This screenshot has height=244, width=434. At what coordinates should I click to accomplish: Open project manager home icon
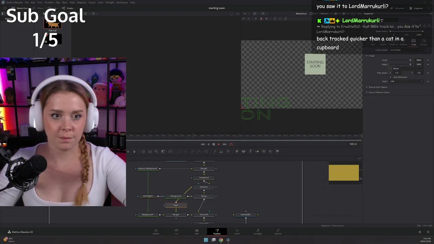pos(420,232)
